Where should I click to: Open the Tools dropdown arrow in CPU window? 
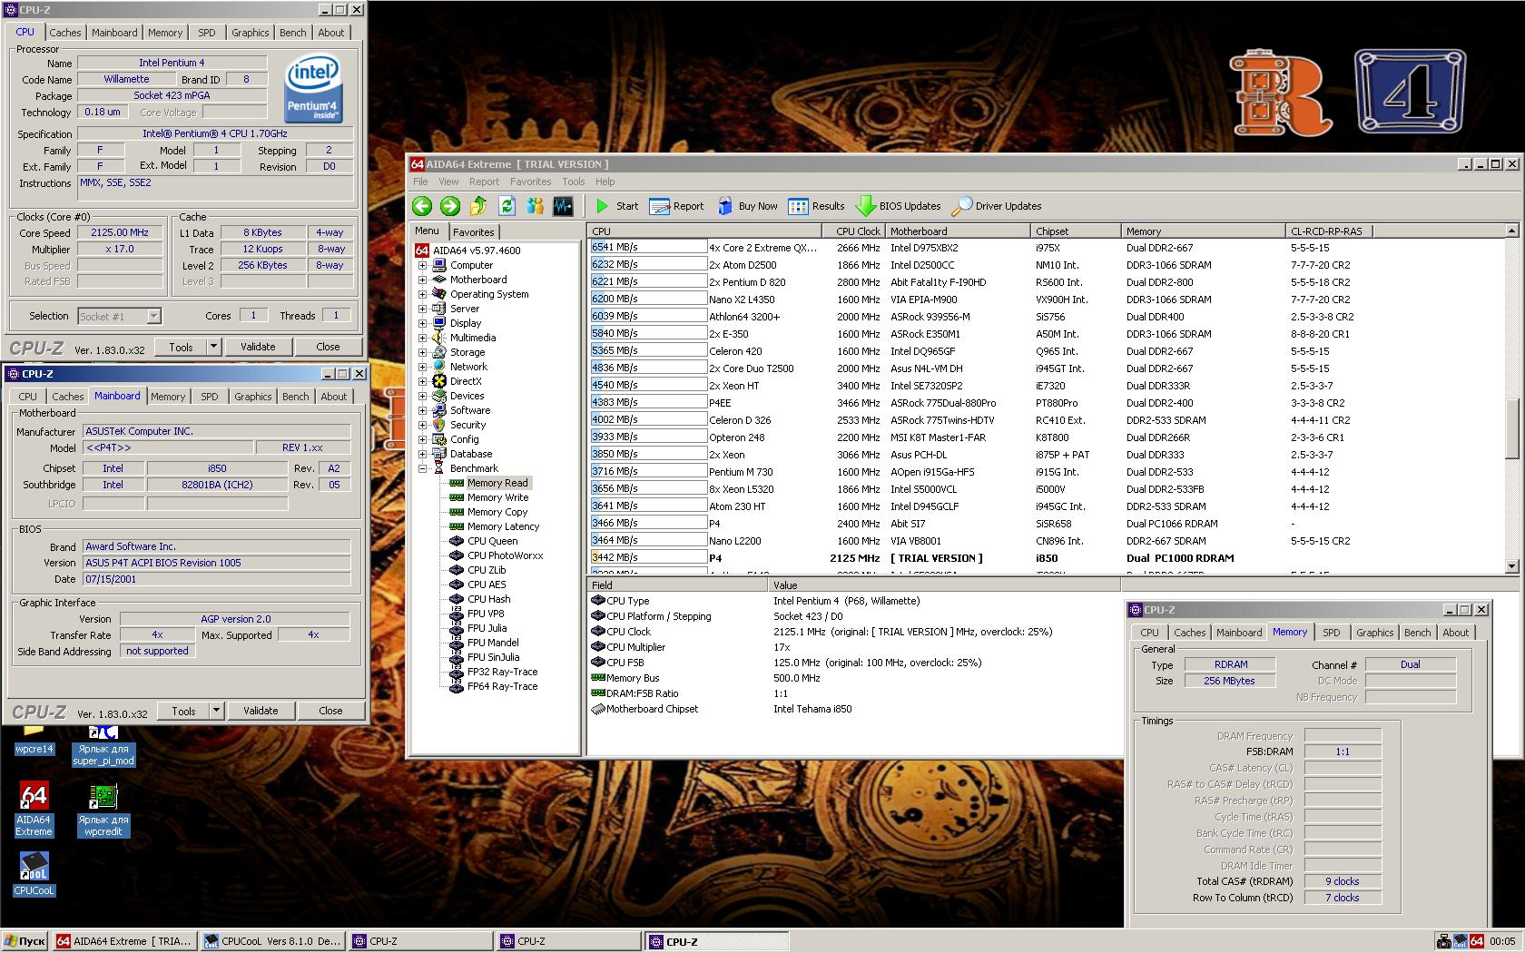coord(213,347)
